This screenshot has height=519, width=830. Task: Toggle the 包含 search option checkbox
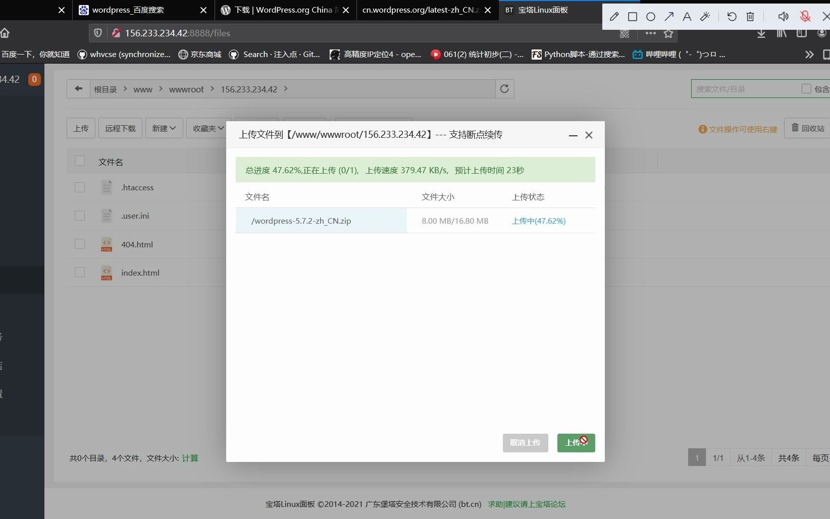click(806, 89)
